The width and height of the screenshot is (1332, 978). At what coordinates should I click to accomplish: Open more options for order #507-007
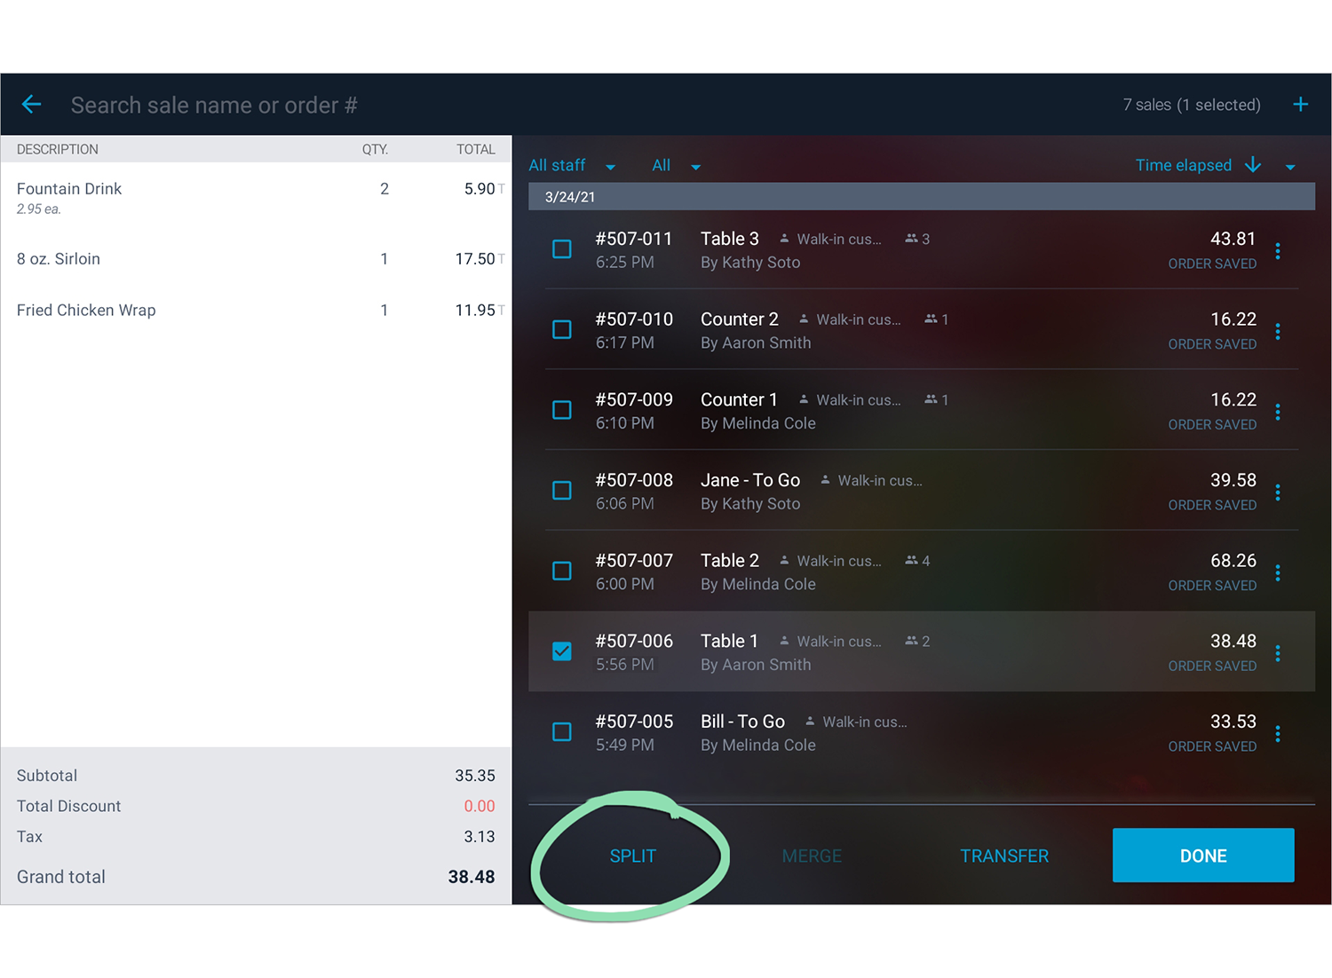click(1278, 573)
